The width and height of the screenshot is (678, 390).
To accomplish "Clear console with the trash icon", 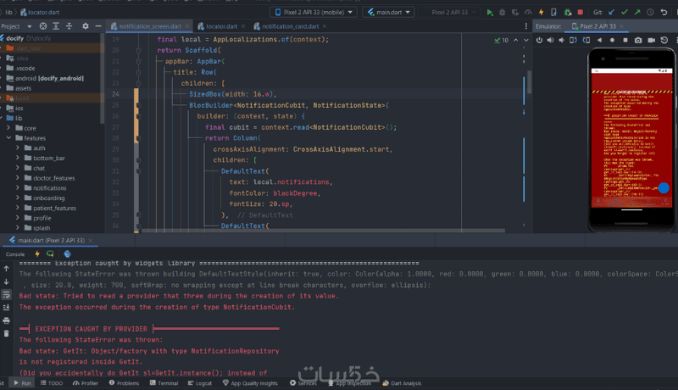I will 6,333.
